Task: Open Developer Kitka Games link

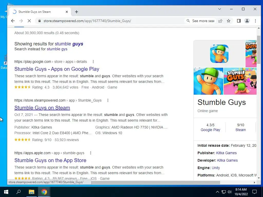Action: pos(227,160)
